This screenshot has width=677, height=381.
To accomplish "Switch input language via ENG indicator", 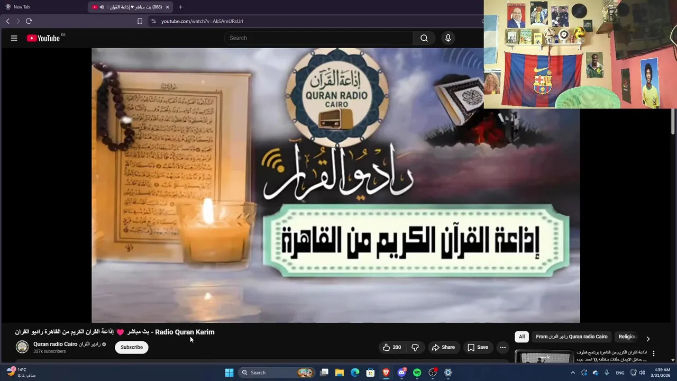I will 620,373.
